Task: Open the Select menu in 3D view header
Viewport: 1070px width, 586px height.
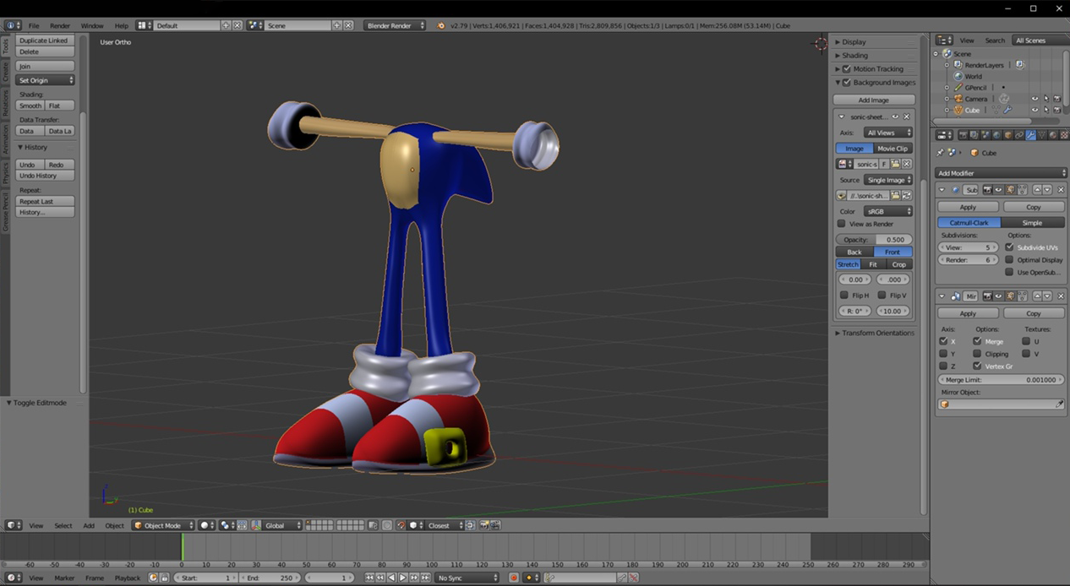Action: [x=63, y=525]
